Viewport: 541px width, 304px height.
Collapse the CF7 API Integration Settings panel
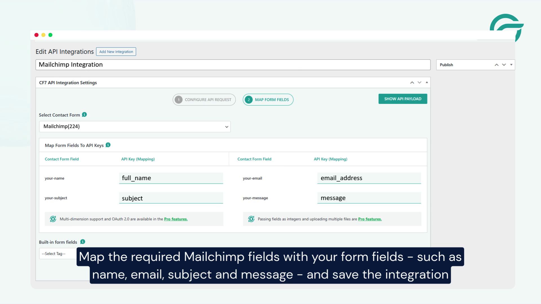click(427, 82)
